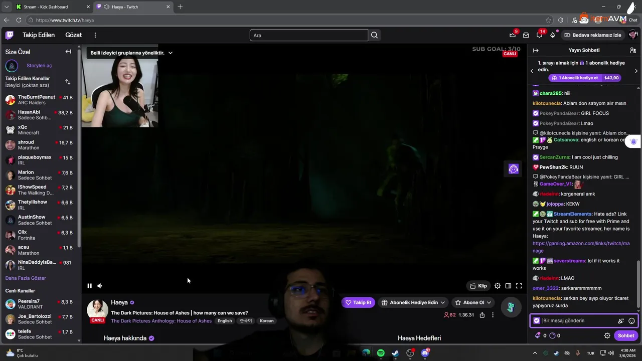This screenshot has width=642, height=361.
Task: Open notifications with the 14 badge
Action: coord(539,35)
